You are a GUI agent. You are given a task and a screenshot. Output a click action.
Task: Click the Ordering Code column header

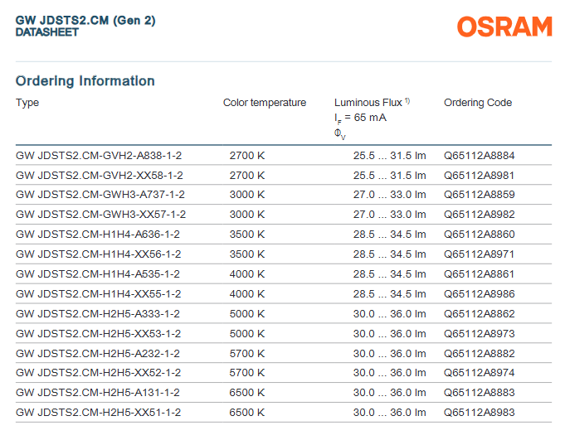tap(478, 103)
